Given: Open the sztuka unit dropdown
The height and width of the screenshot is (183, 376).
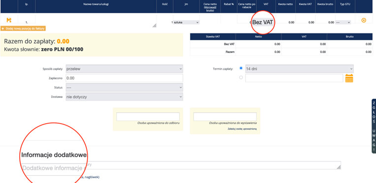Looking at the screenshot, I should tap(187, 22).
